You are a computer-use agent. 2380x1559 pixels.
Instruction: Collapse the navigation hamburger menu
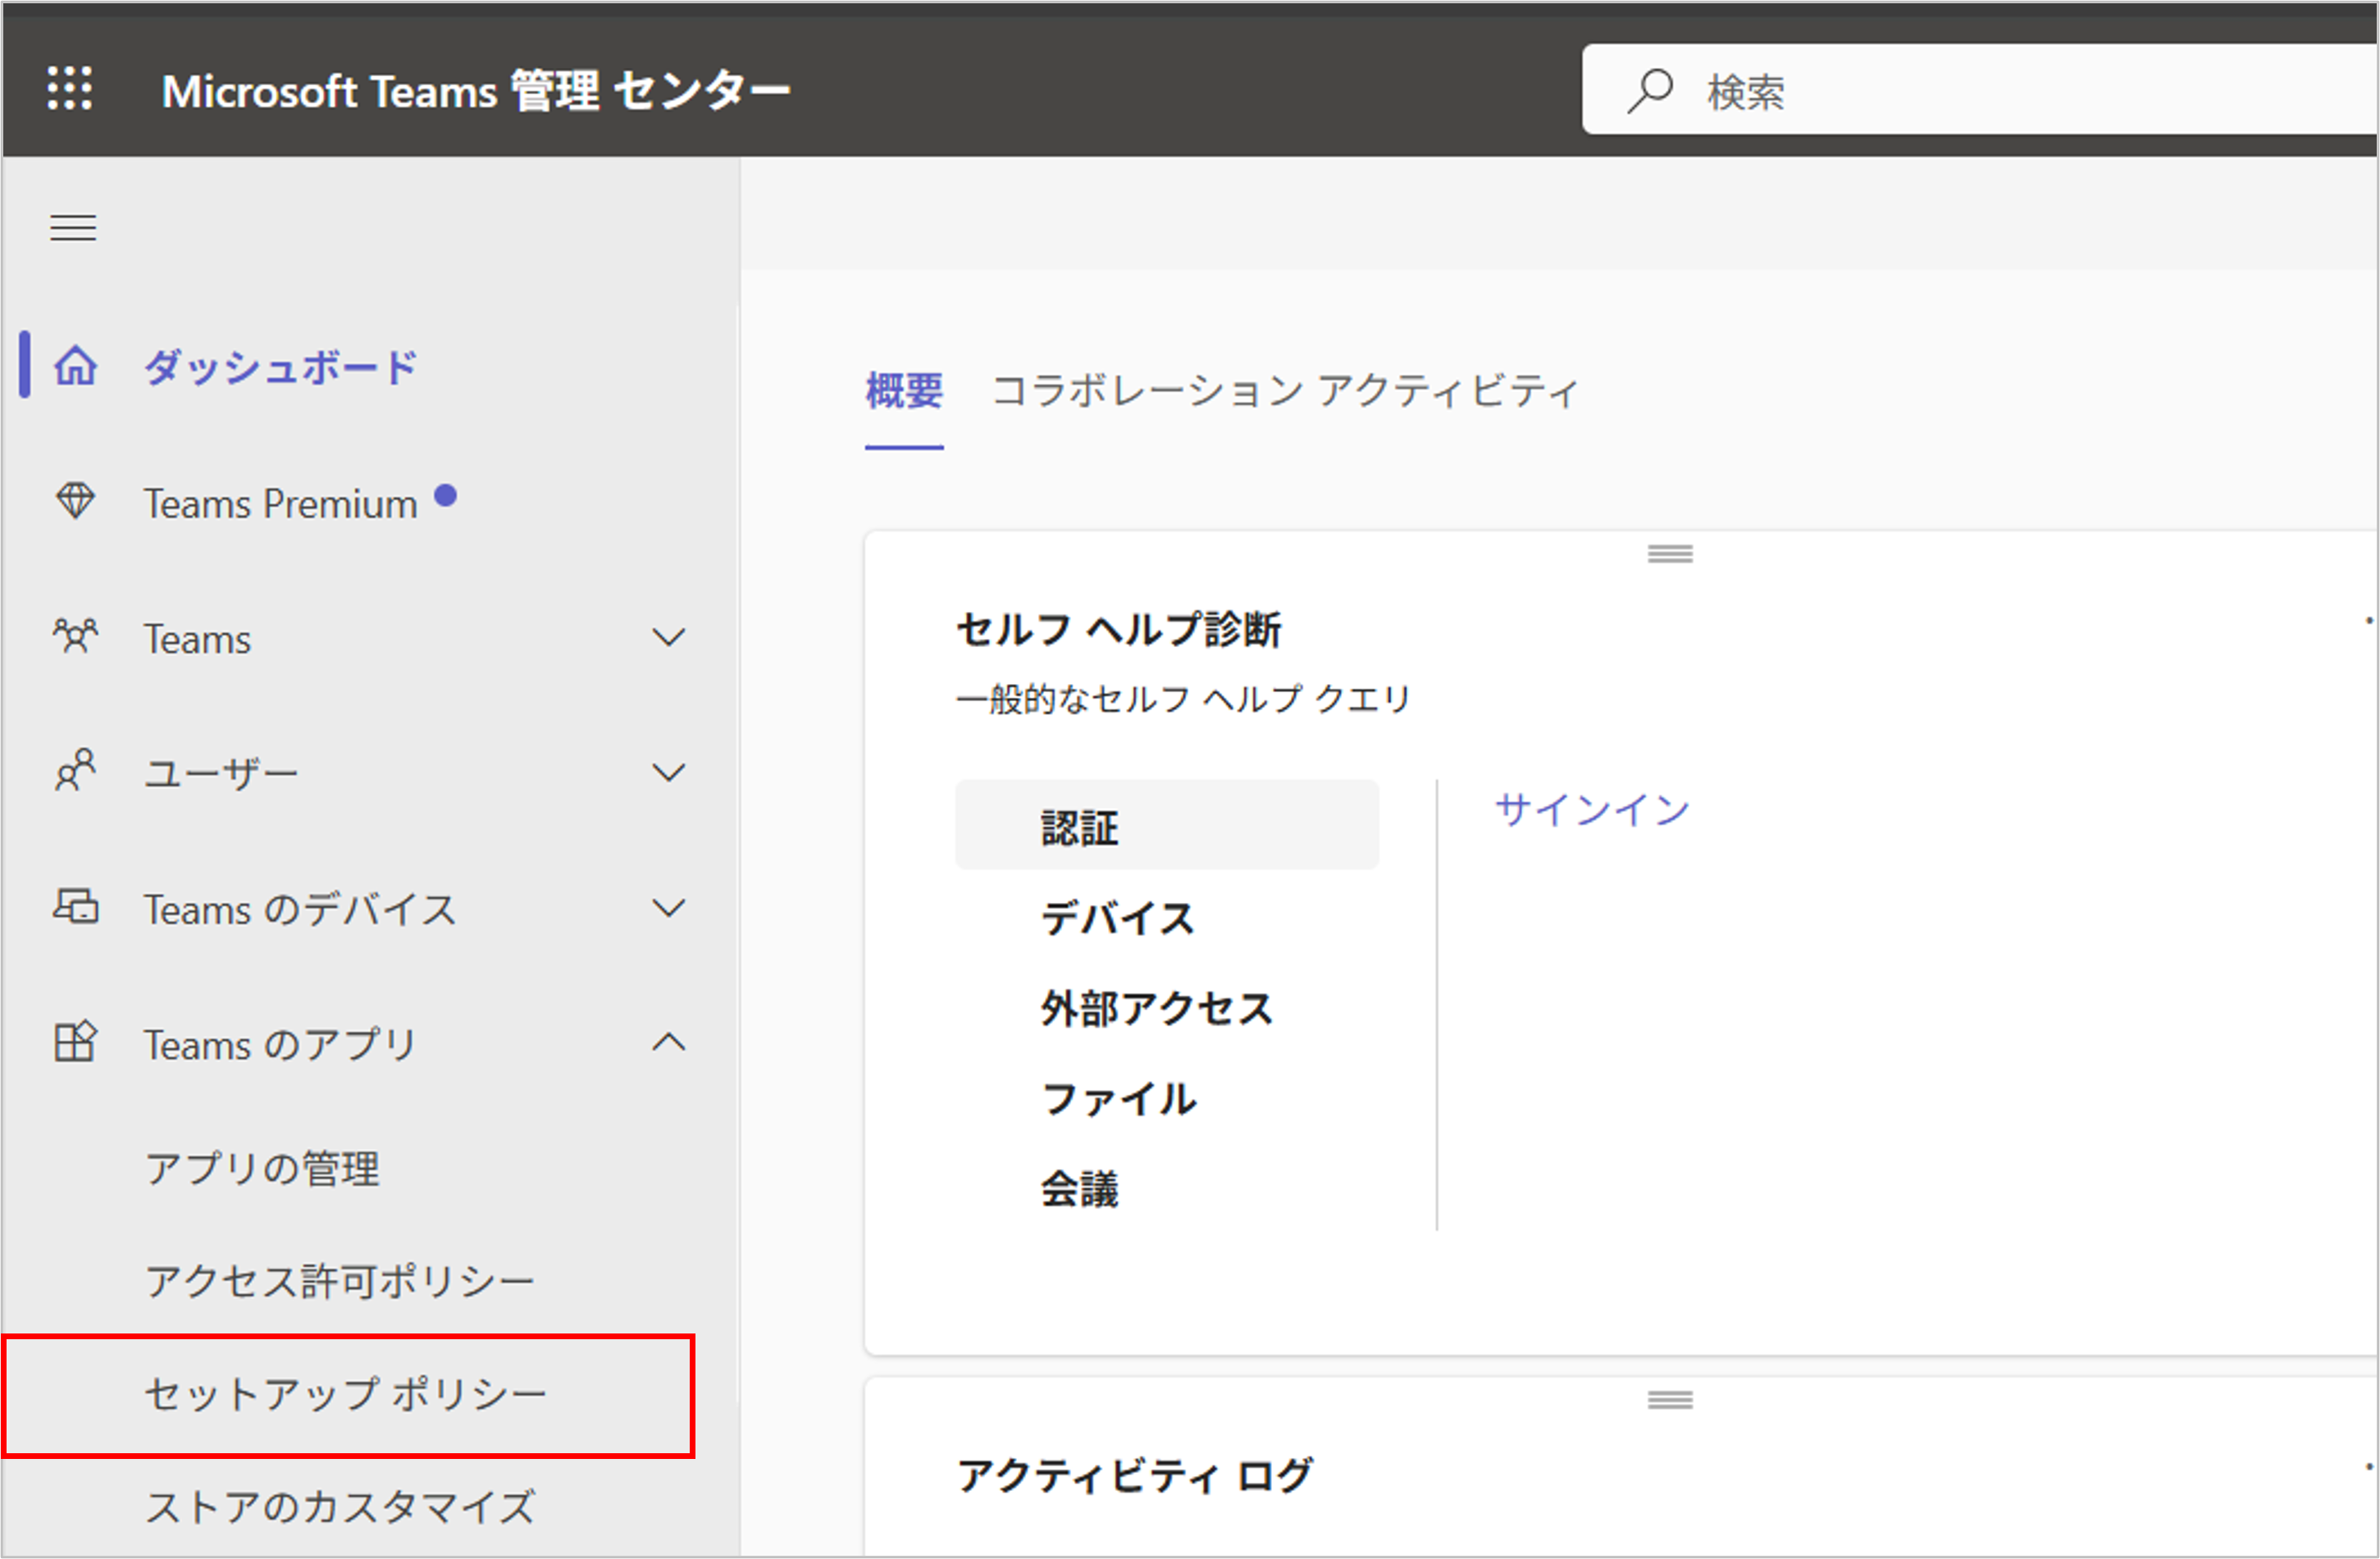(x=73, y=228)
